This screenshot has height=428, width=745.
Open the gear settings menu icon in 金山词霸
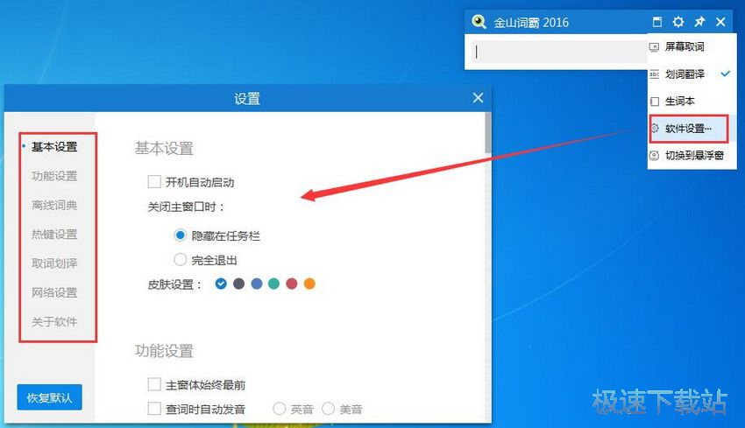coord(678,22)
